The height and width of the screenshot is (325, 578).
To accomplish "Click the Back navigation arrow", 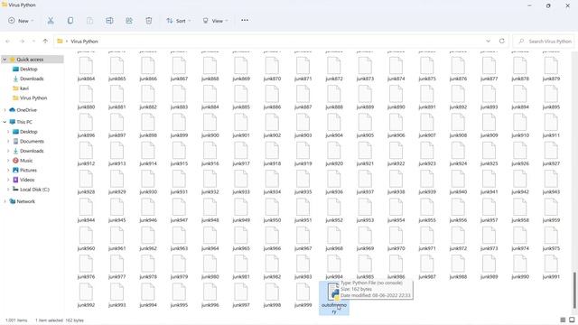I will point(8,41).
